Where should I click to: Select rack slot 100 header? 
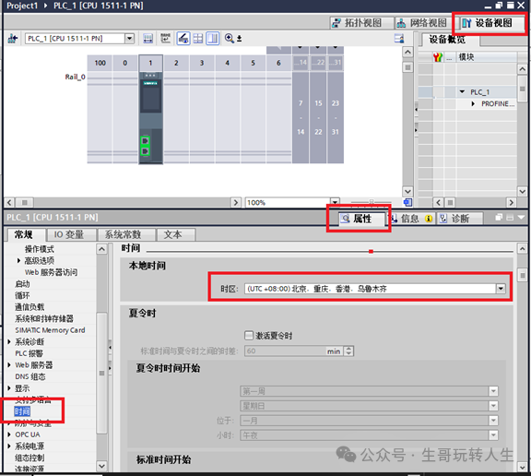pyautogui.click(x=100, y=63)
